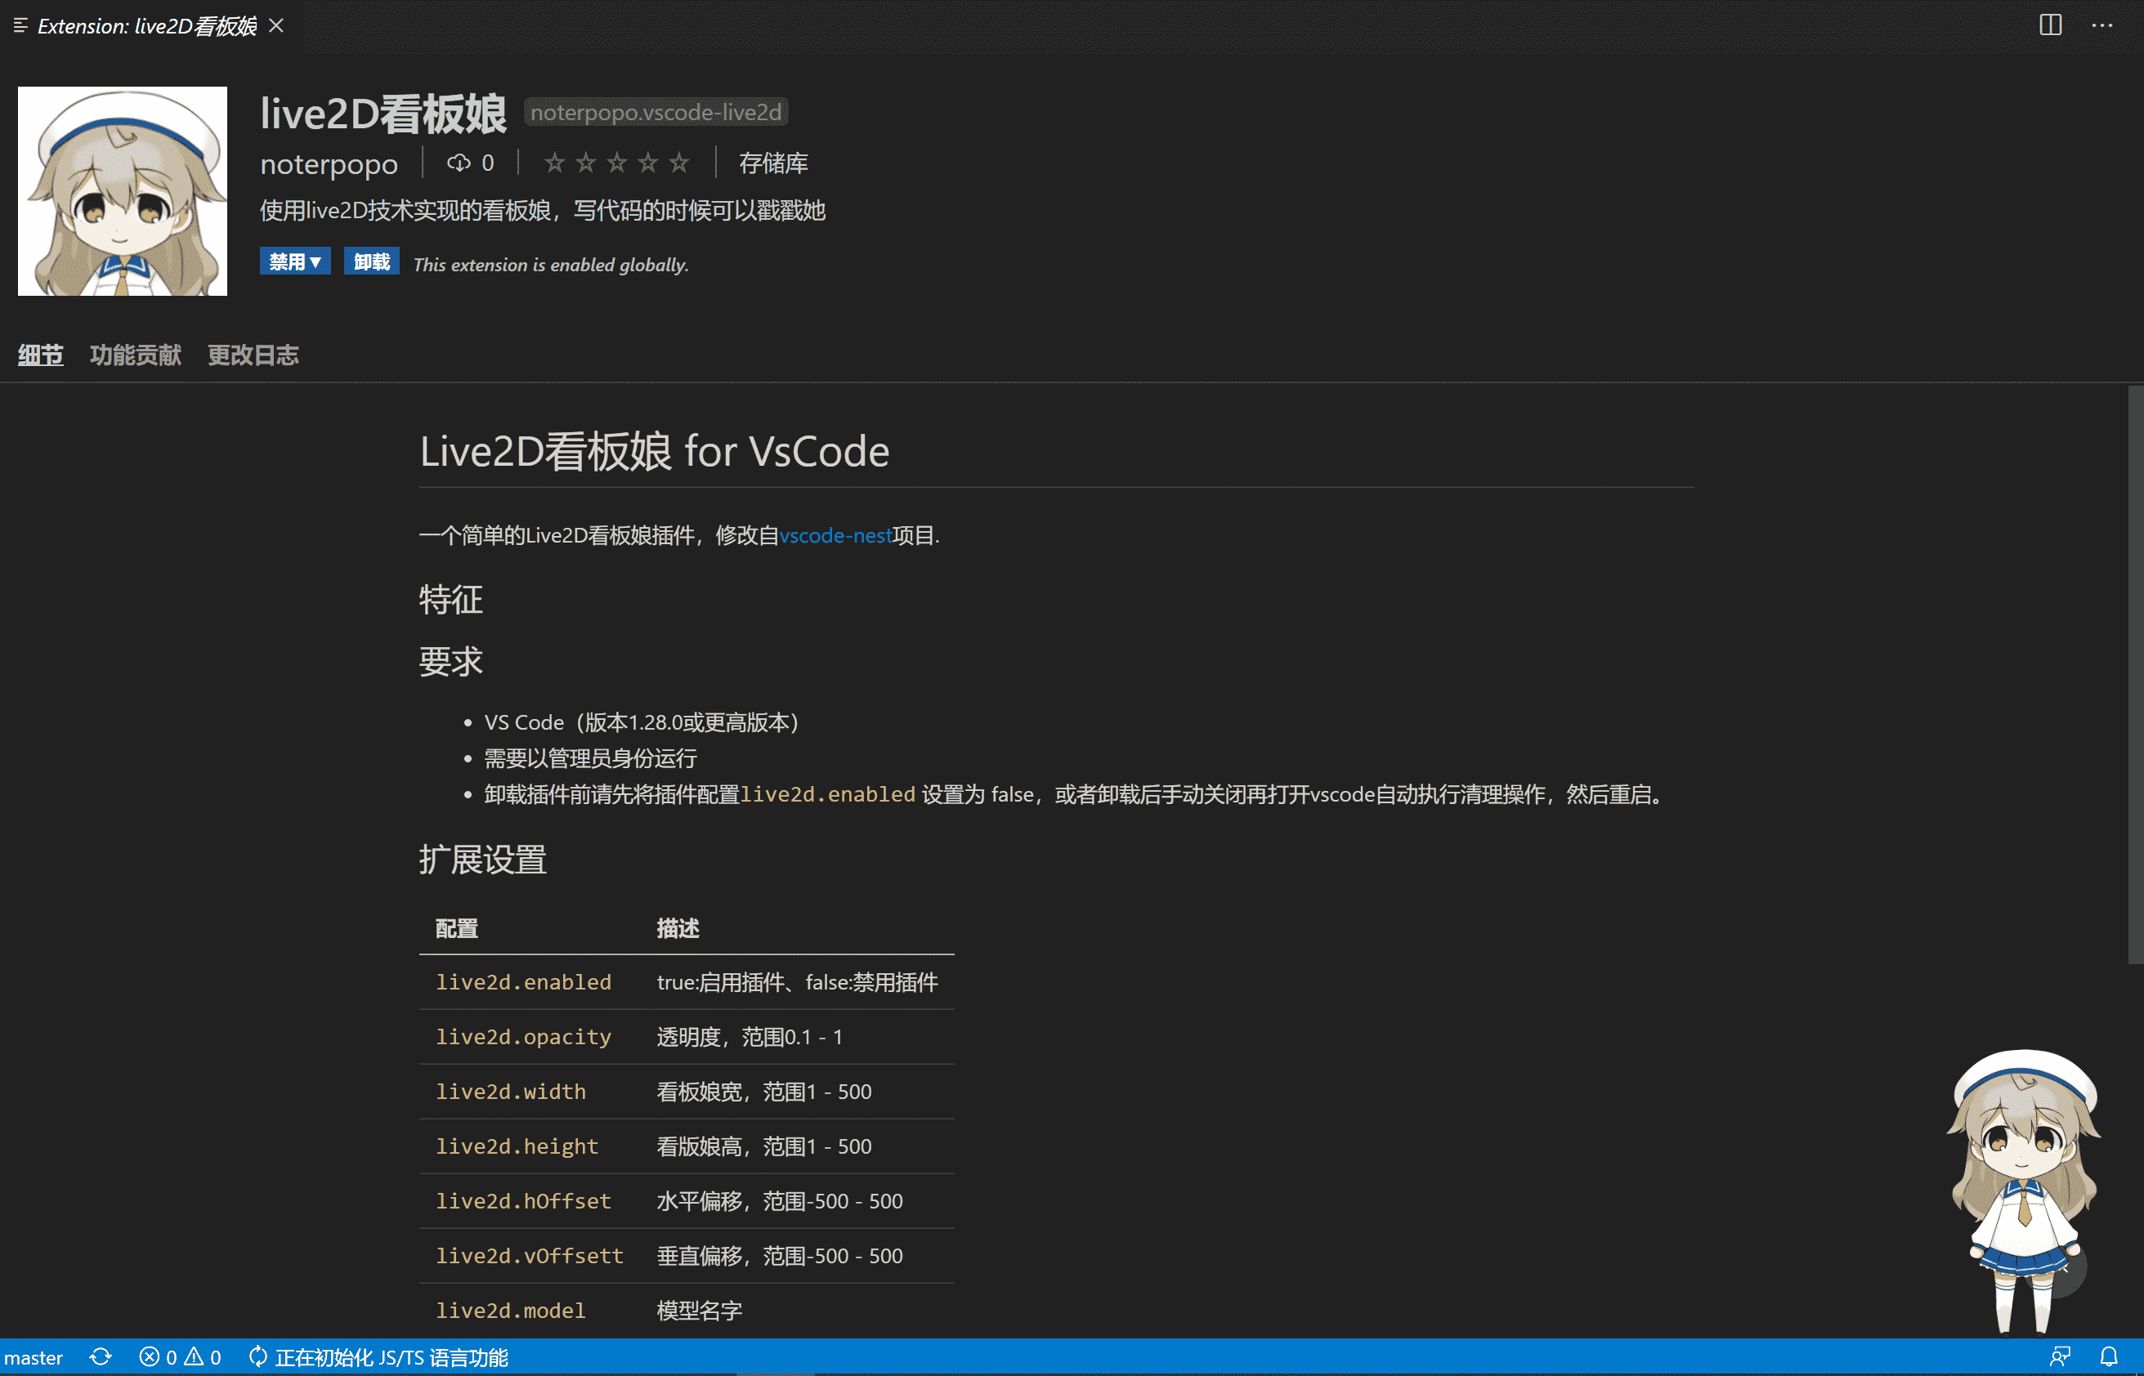Screen dimensions: 2144x1376
Task: Open the vscode-nest project link
Action: [x=835, y=535]
